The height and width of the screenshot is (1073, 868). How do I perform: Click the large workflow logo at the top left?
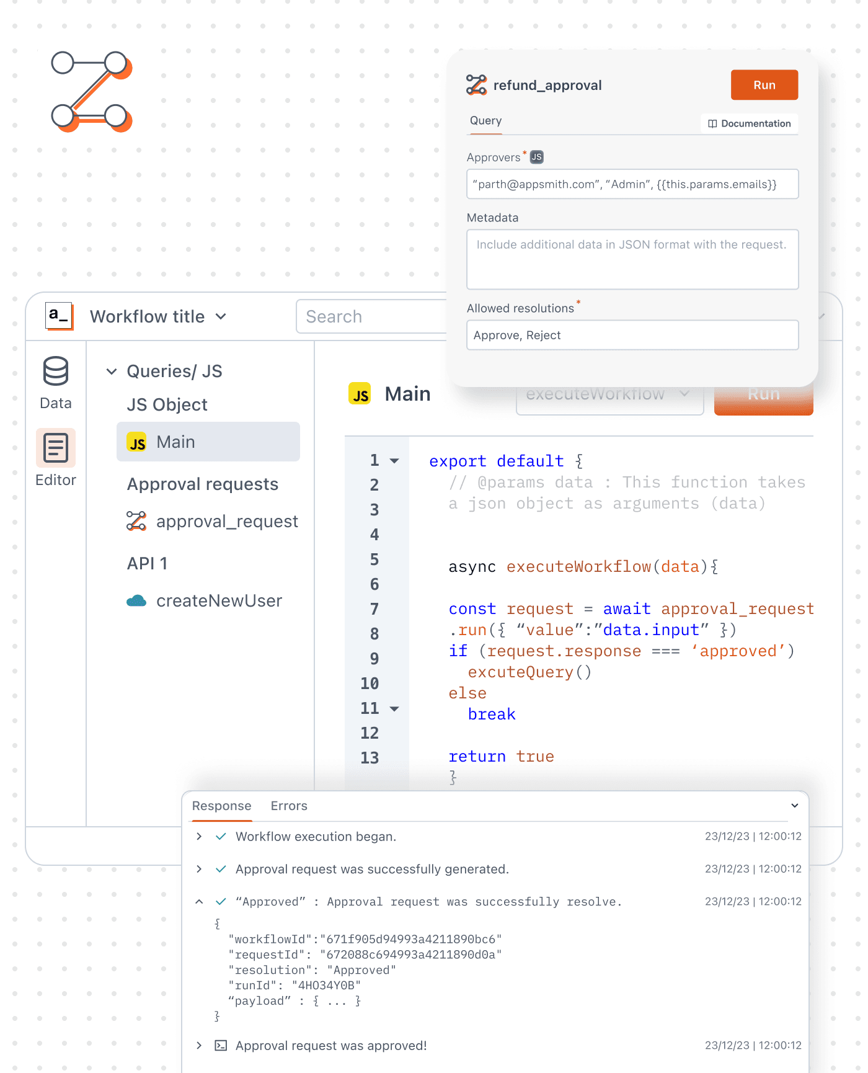92,92
